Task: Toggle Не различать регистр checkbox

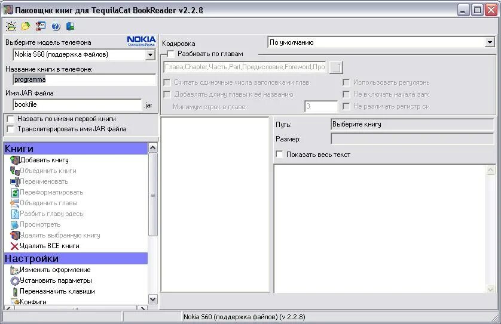Action: (x=346, y=106)
